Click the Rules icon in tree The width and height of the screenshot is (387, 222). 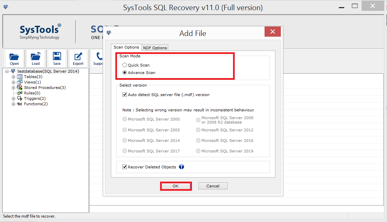(19, 93)
